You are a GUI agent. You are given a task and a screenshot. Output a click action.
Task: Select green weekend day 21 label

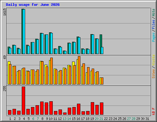101,119
